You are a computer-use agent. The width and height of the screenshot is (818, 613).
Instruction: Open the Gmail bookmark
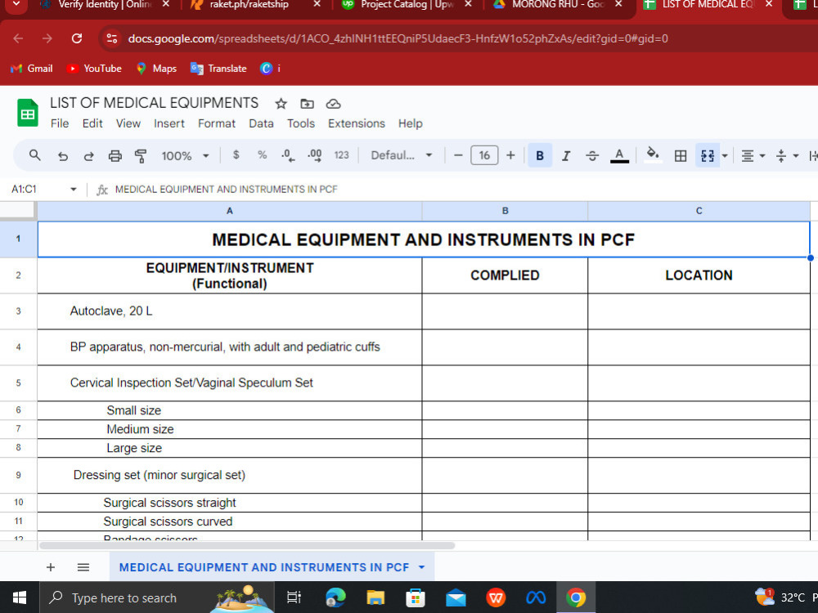coord(32,69)
